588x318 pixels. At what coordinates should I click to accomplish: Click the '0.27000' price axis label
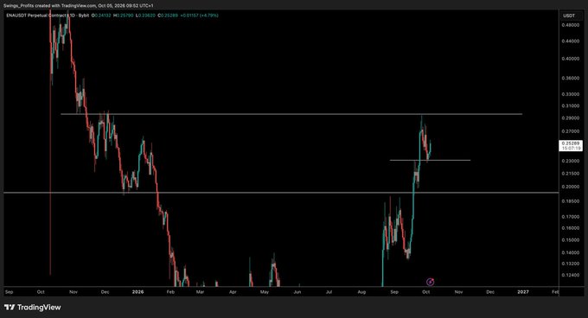click(571, 131)
